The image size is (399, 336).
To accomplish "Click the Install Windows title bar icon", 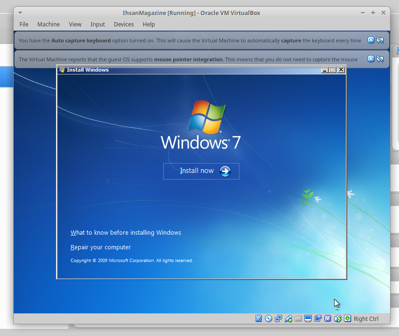I will [62, 70].
